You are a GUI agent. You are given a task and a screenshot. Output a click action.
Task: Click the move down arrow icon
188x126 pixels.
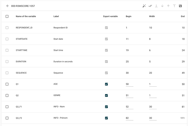coord(162,6)
